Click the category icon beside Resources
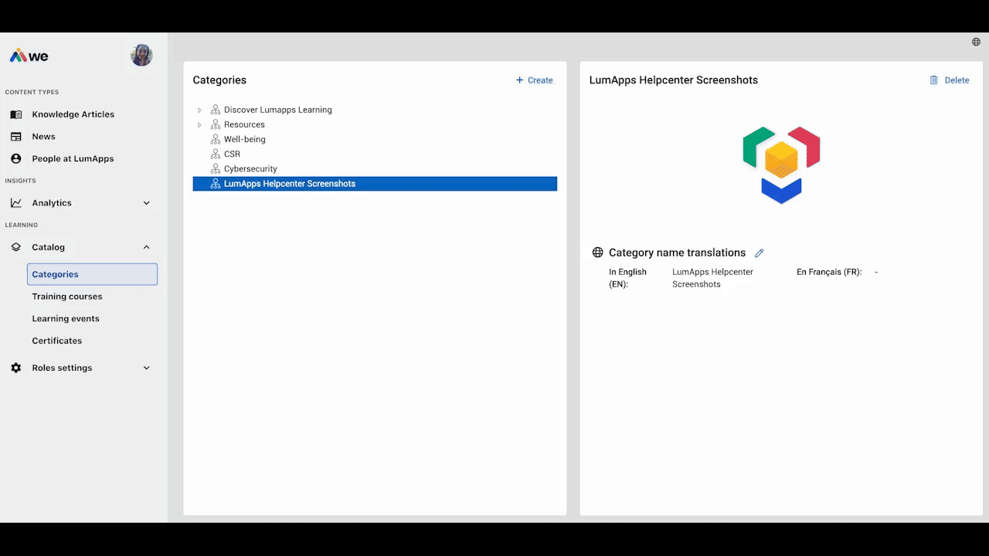The height and width of the screenshot is (556, 989). pyautogui.click(x=216, y=124)
